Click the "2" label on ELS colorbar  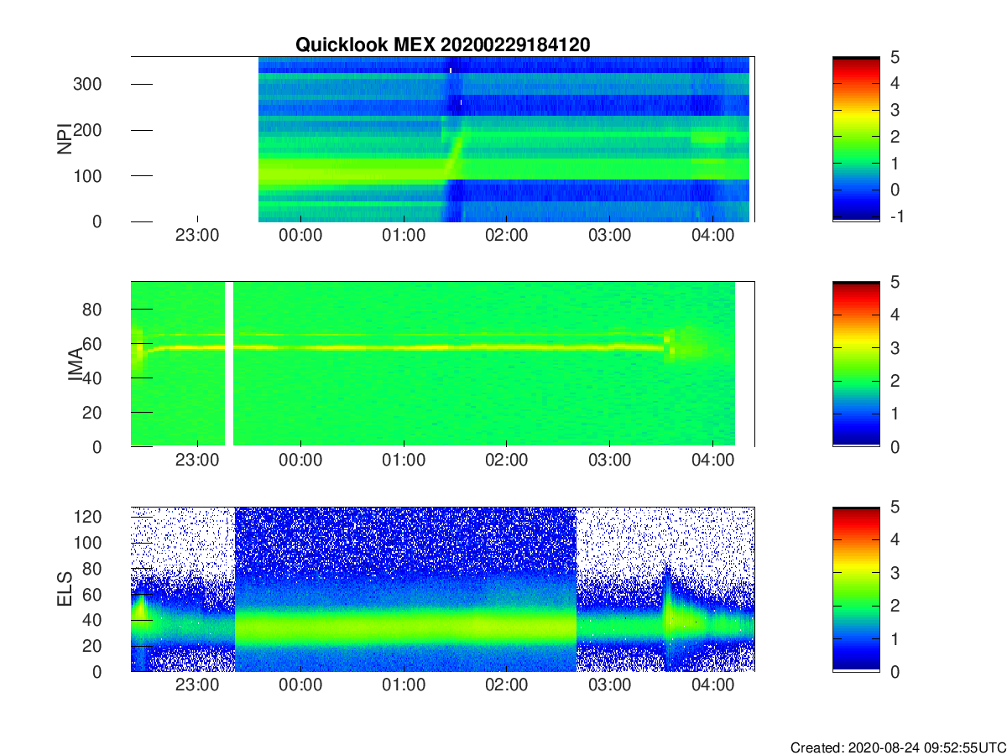894,606
